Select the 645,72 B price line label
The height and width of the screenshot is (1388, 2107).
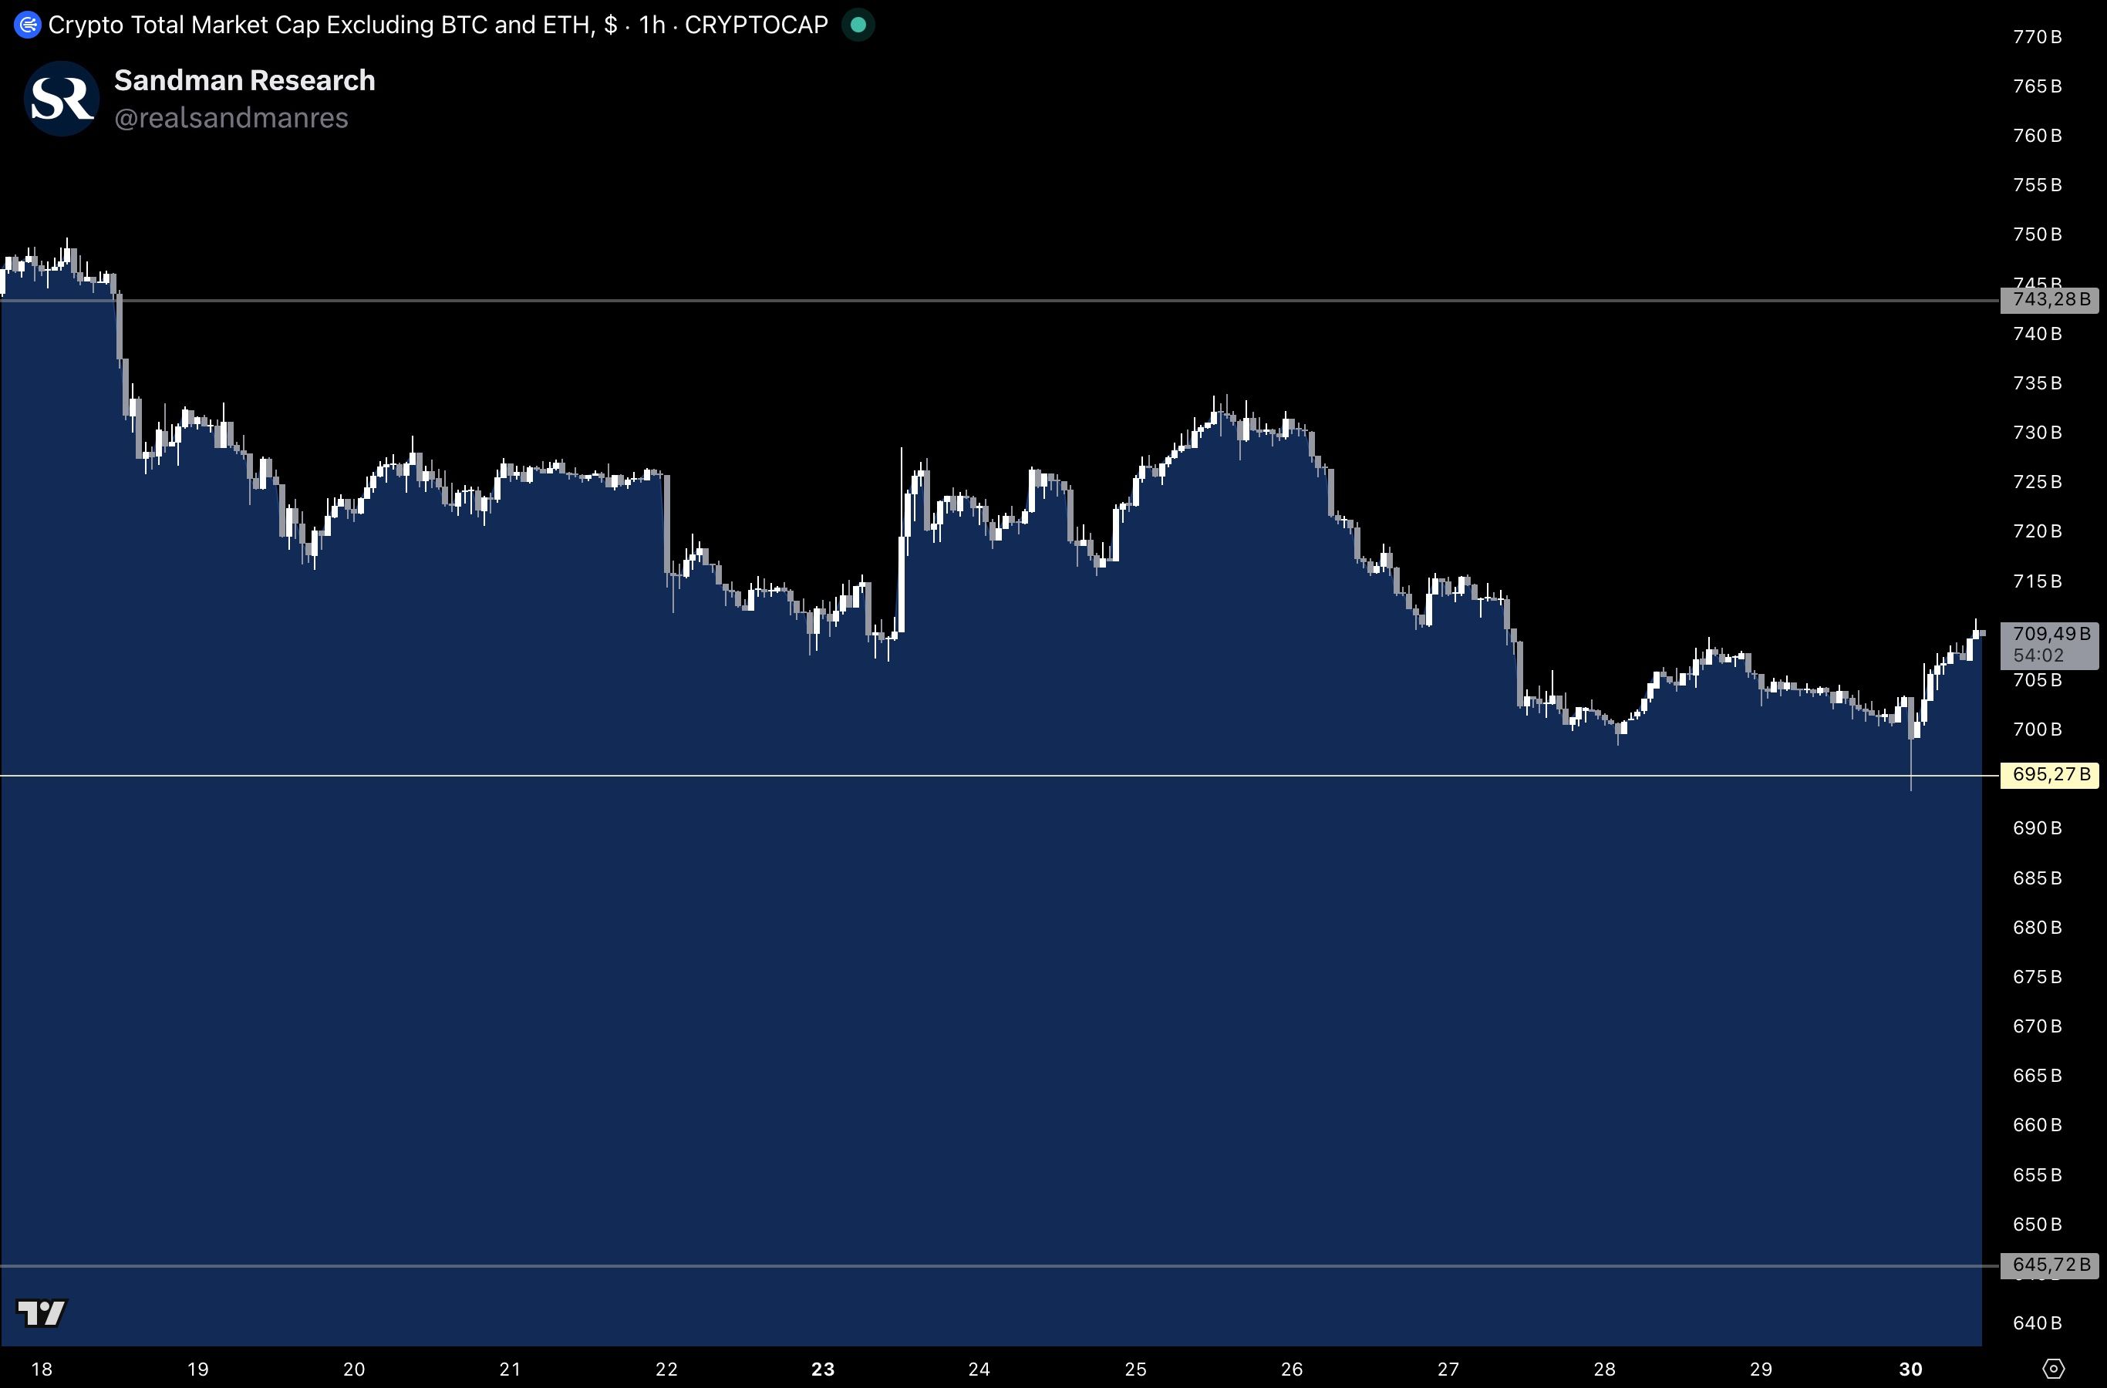click(2049, 1265)
